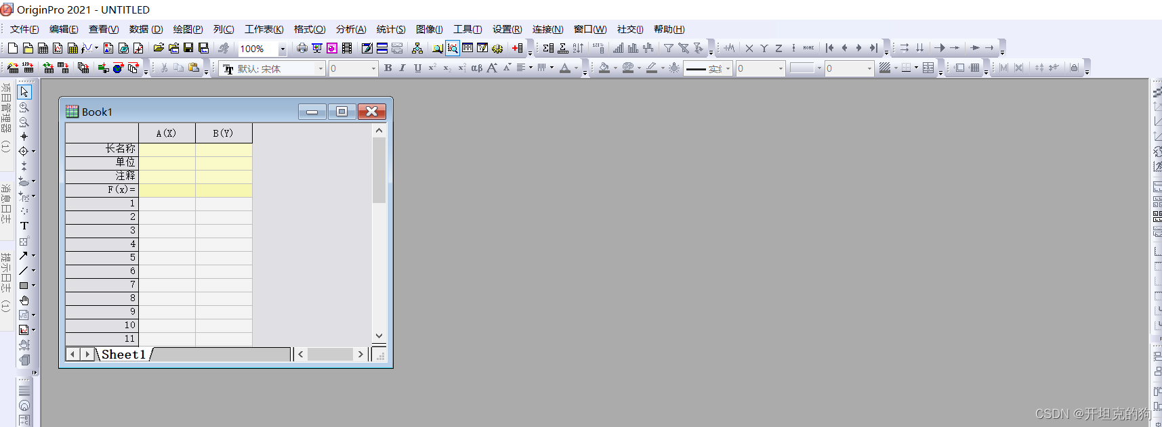Screen dimensions: 1162x427
Task: Expand the Rectangle tool dropdown arrow
Action: tap(33, 286)
